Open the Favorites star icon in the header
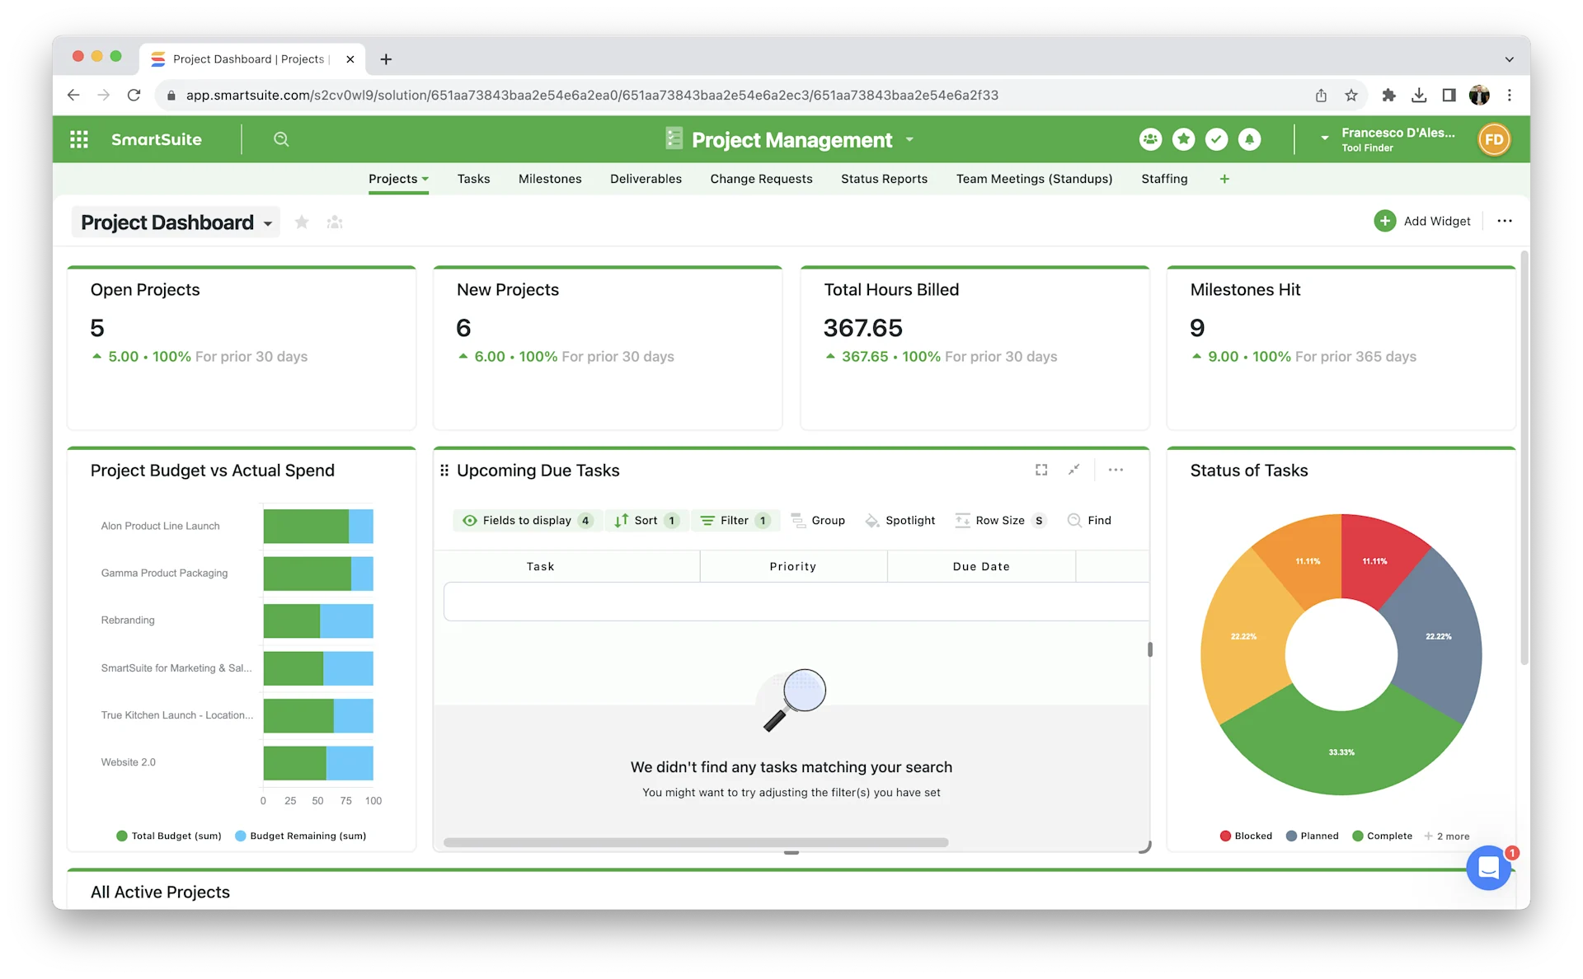This screenshot has width=1583, height=979. click(1184, 139)
